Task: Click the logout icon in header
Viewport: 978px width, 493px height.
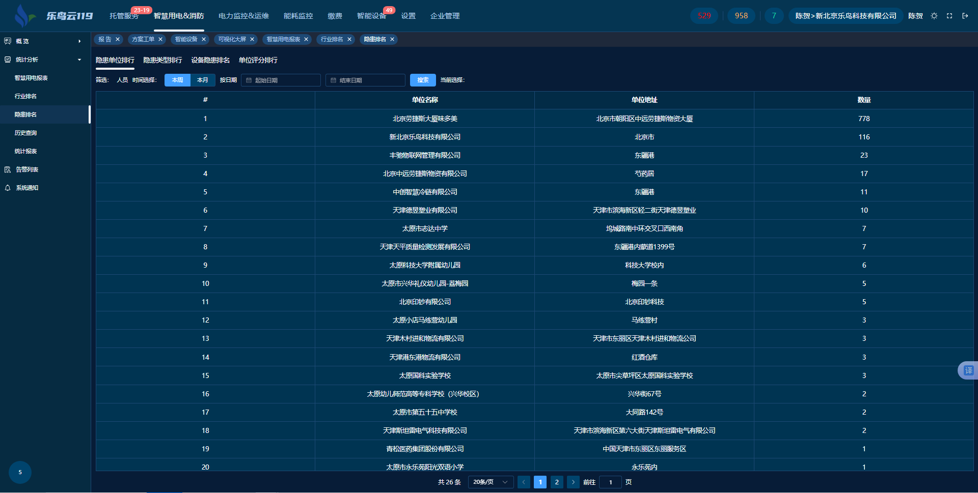Action: tap(965, 16)
